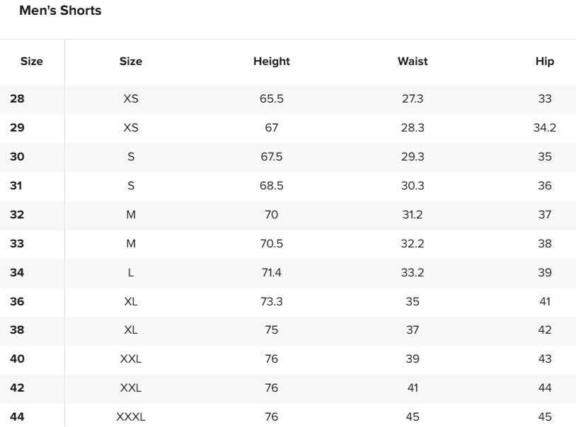This screenshot has width=576, height=427.
Task: Select the Height column header
Action: point(271,62)
